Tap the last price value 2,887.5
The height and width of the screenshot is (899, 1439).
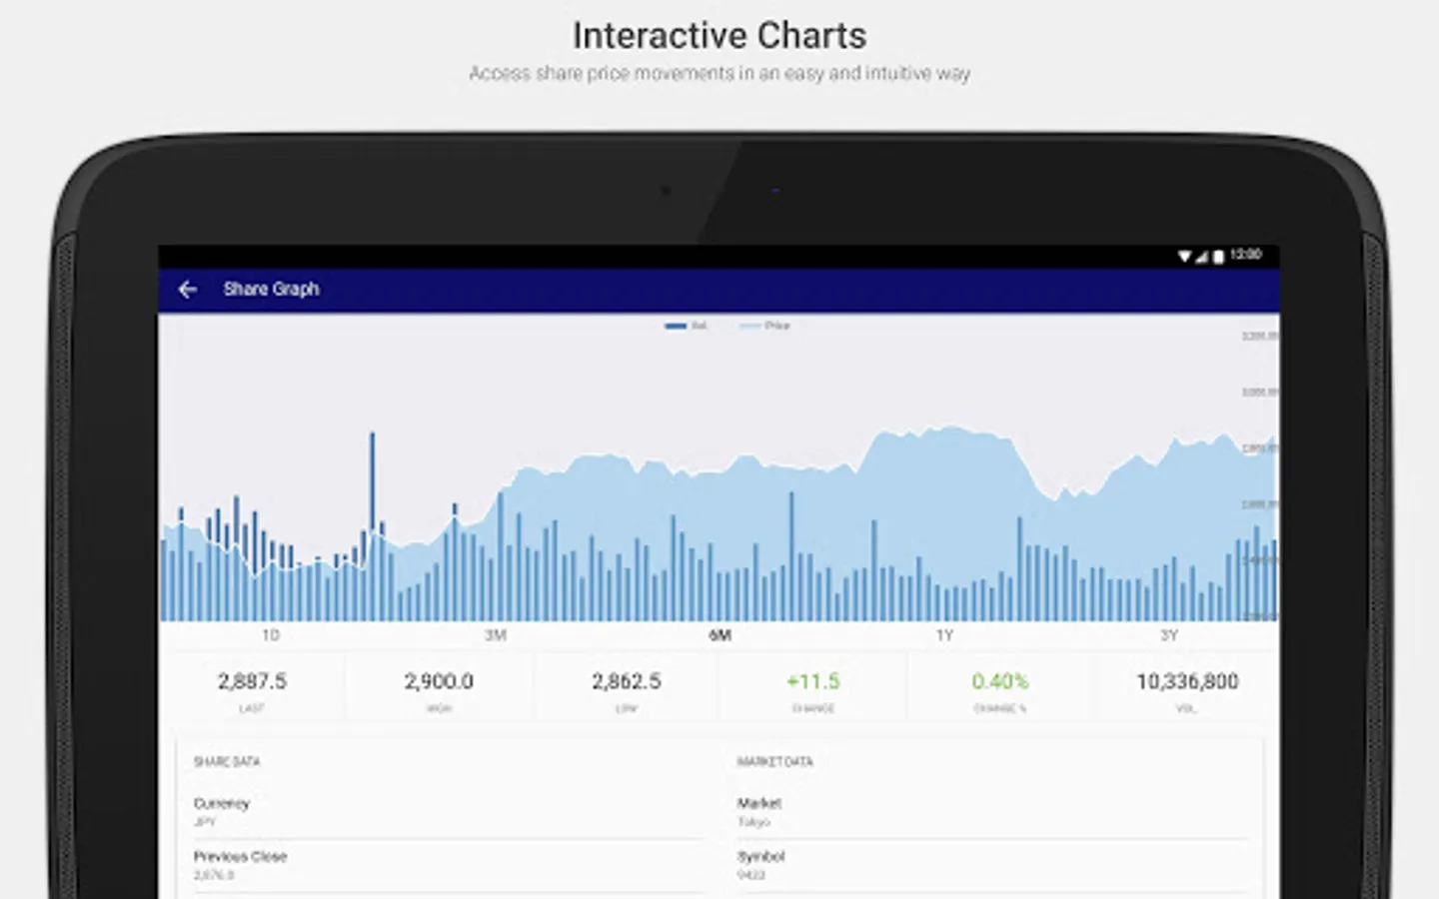click(x=252, y=681)
